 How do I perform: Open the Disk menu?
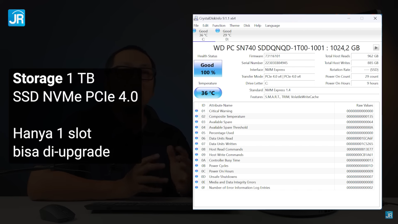[247, 26]
